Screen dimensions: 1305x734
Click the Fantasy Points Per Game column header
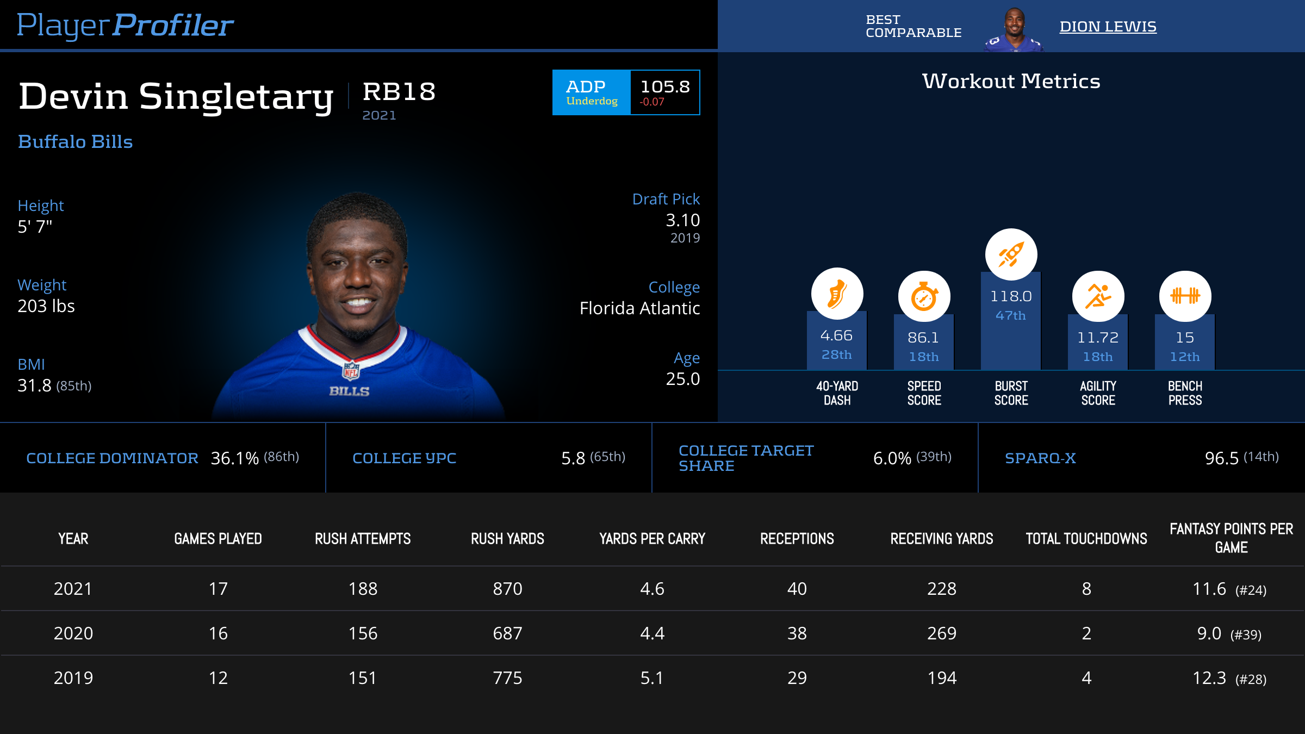pos(1231,538)
